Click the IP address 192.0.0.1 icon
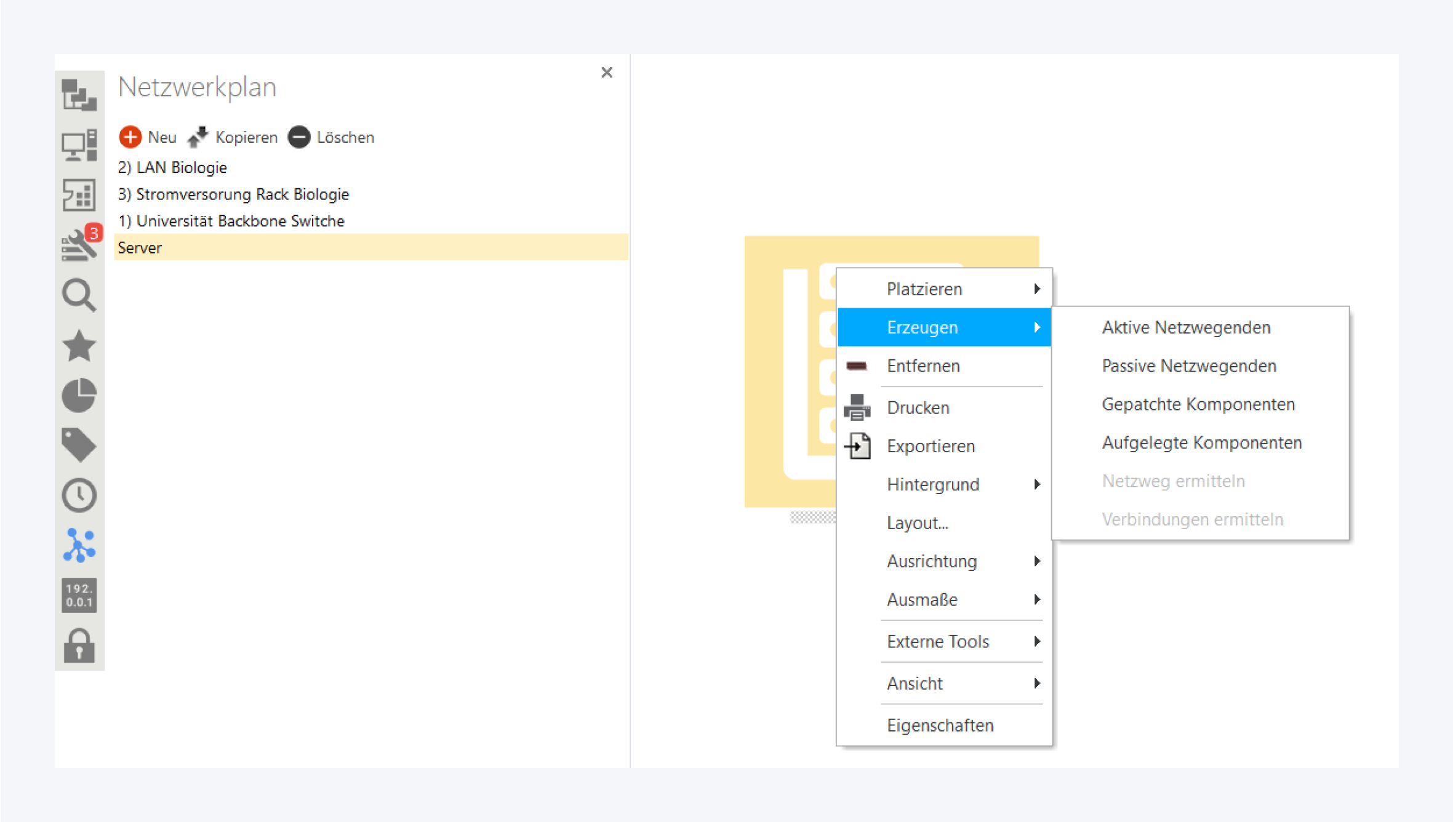Screen dimensions: 1453x822 [79, 595]
